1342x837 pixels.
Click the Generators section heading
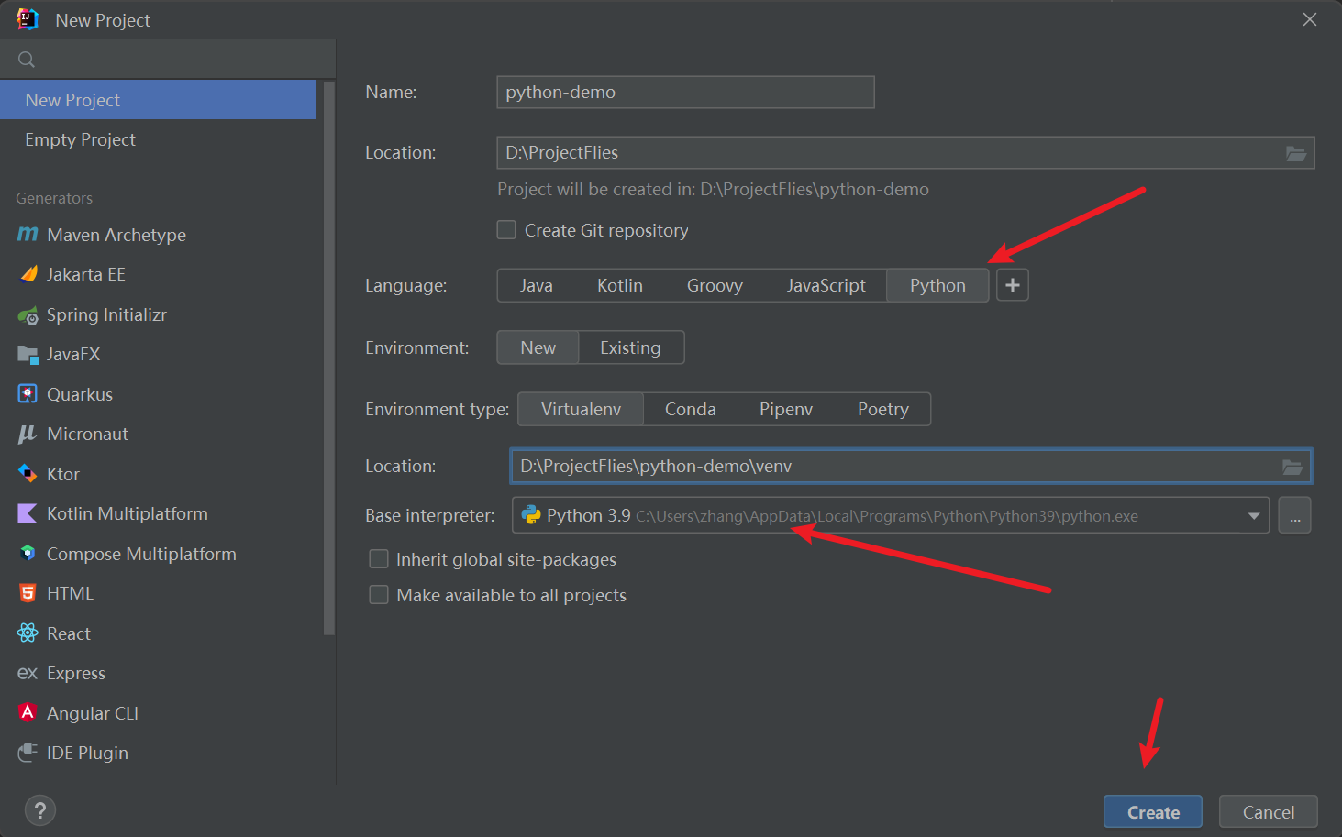[54, 198]
